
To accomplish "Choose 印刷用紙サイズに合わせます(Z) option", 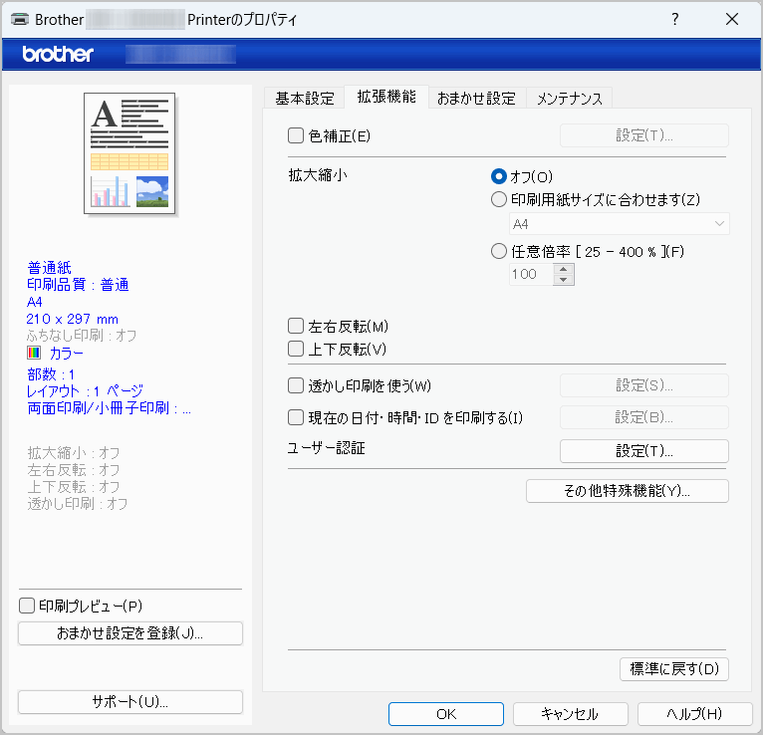I will tap(499, 199).
